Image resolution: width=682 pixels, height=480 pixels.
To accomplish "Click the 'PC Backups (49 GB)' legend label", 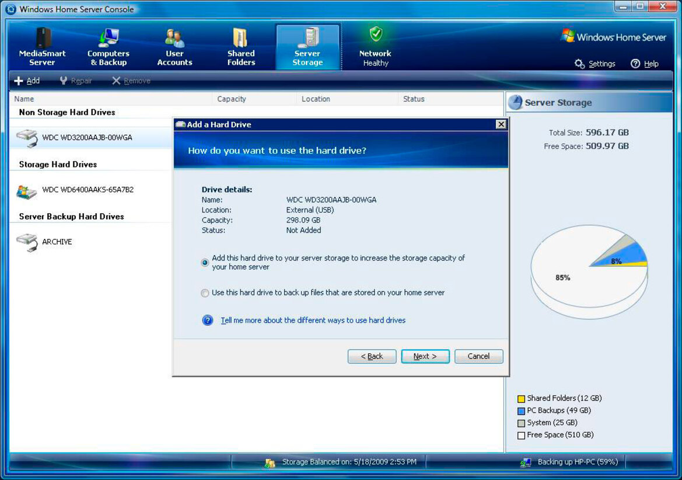I will (x=559, y=411).
